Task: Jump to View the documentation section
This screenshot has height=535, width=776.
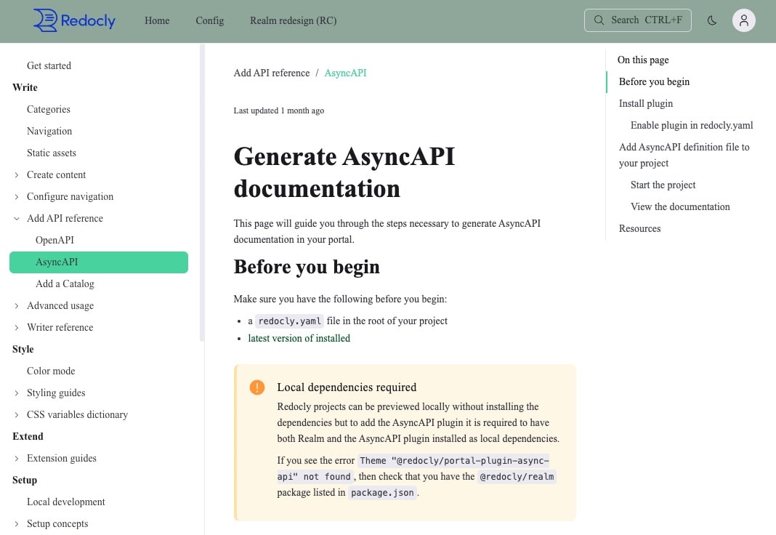Action: [680, 207]
